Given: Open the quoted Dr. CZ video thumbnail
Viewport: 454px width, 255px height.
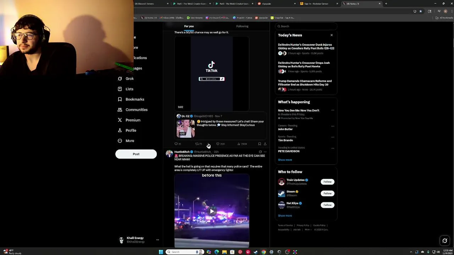Looking at the screenshot, I should pyautogui.click(x=186, y=129).
